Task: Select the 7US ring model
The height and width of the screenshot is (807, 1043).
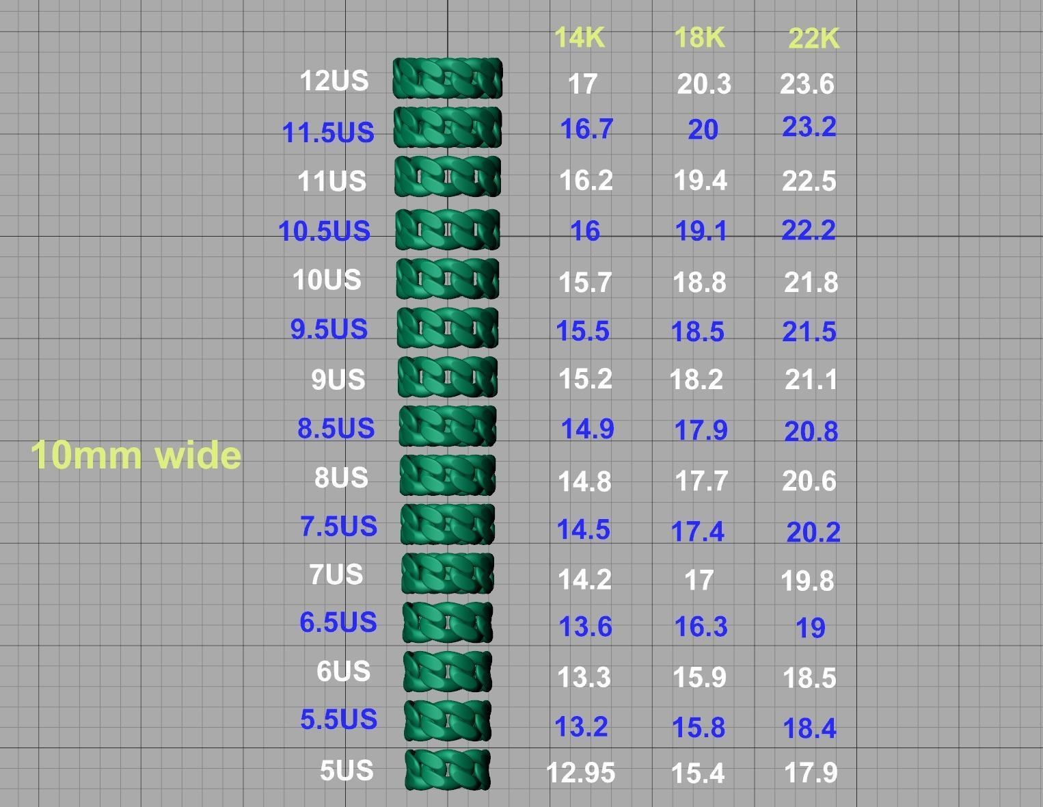Action: (448, 573)
